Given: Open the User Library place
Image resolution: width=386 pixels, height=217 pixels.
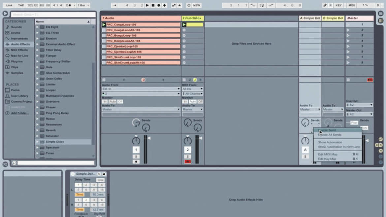Looking at the screenshot, I should [19, 96].
